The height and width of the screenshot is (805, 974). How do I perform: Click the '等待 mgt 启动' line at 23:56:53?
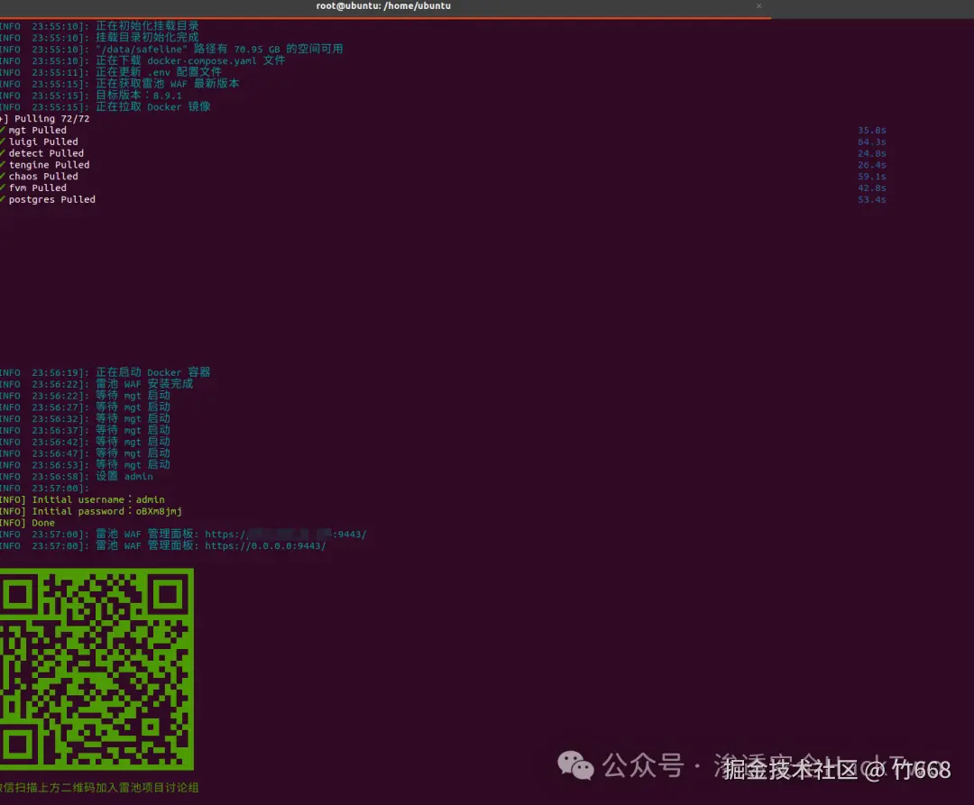click(x=133, y=465)
